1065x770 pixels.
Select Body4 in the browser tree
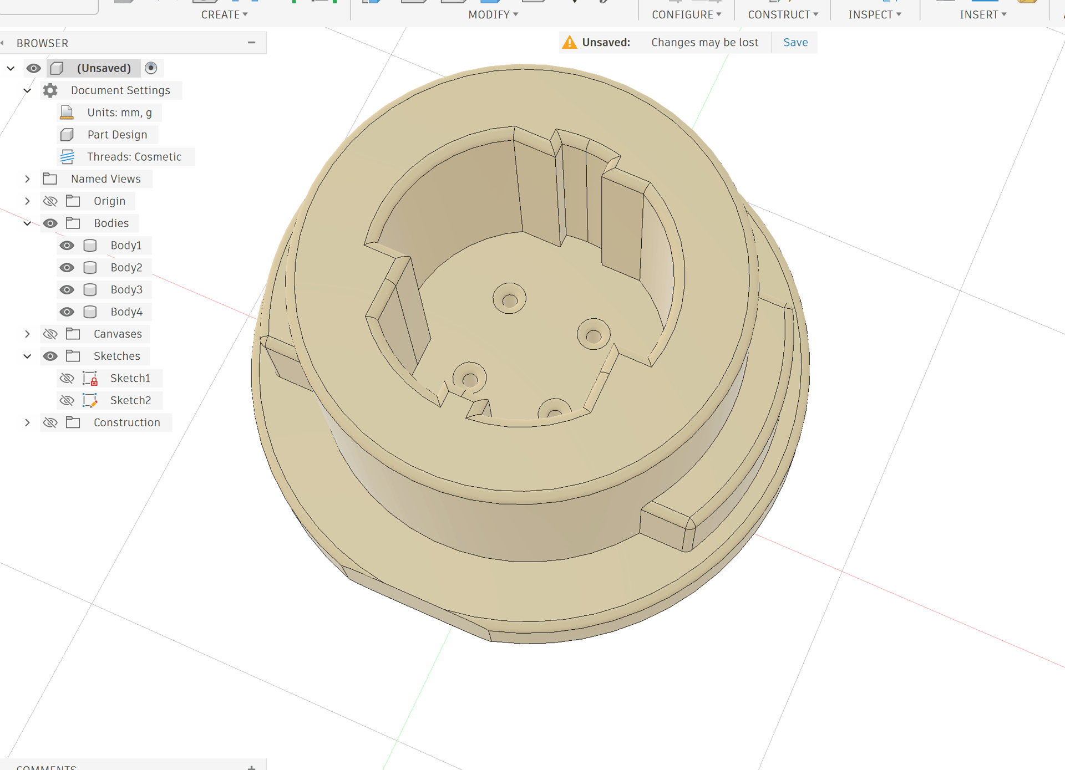(126, 312)
